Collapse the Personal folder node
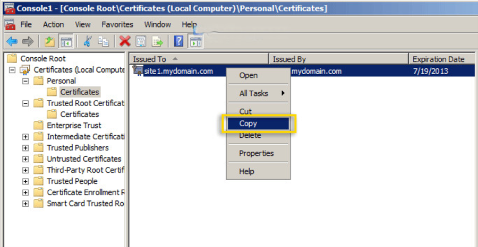Viewport: 478px width, 247px height. point(25,81)
